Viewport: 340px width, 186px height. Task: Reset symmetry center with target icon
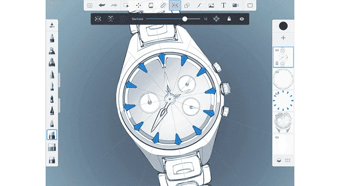(216, 19)
